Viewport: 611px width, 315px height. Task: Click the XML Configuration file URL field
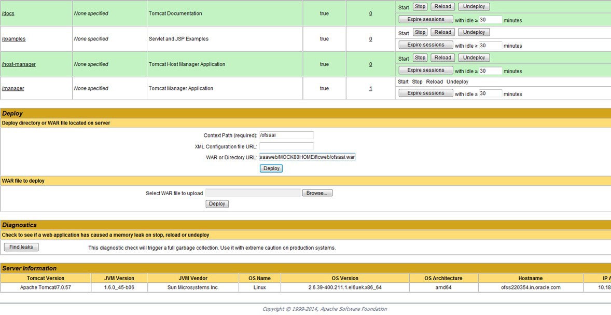286,146
